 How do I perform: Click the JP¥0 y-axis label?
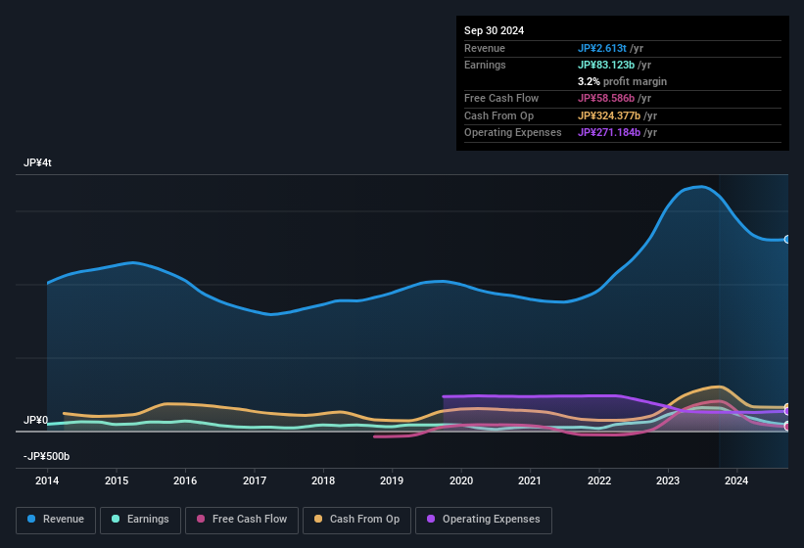click(x=36, y=420)
